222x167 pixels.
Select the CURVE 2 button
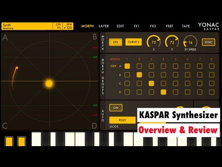click(134, 42)
